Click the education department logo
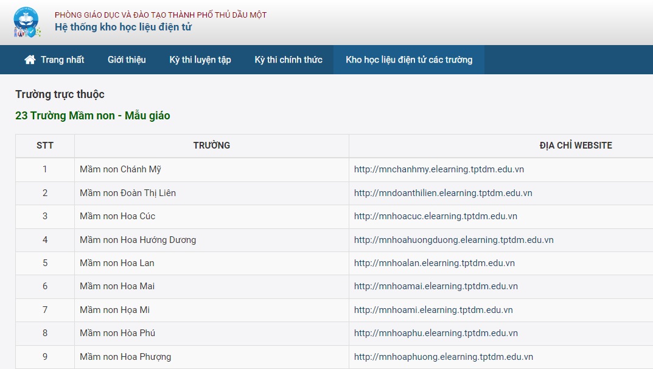 [x=27, y=22]
